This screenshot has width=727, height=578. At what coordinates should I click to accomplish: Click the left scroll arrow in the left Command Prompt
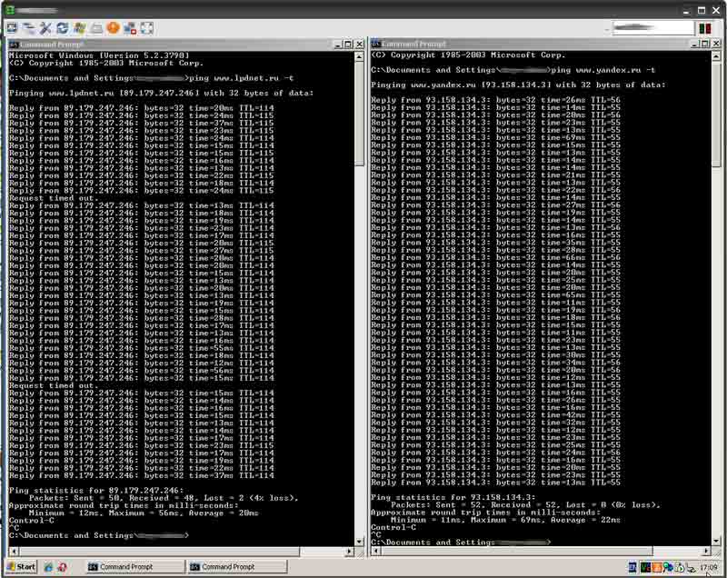(15, 552)
